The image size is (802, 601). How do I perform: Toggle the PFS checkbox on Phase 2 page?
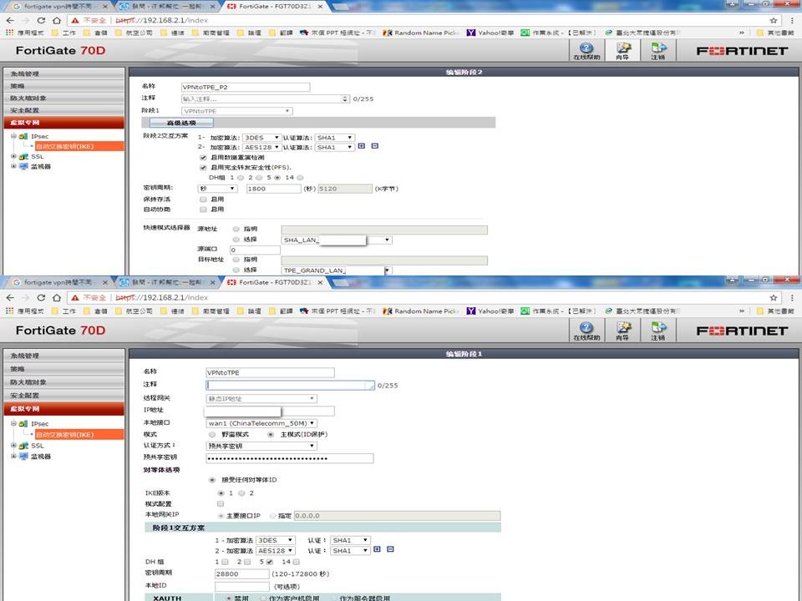coord(203,167)
